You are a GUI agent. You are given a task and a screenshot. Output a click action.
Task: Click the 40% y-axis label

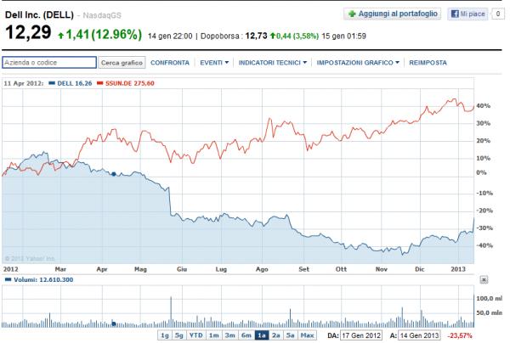(483, 106)
